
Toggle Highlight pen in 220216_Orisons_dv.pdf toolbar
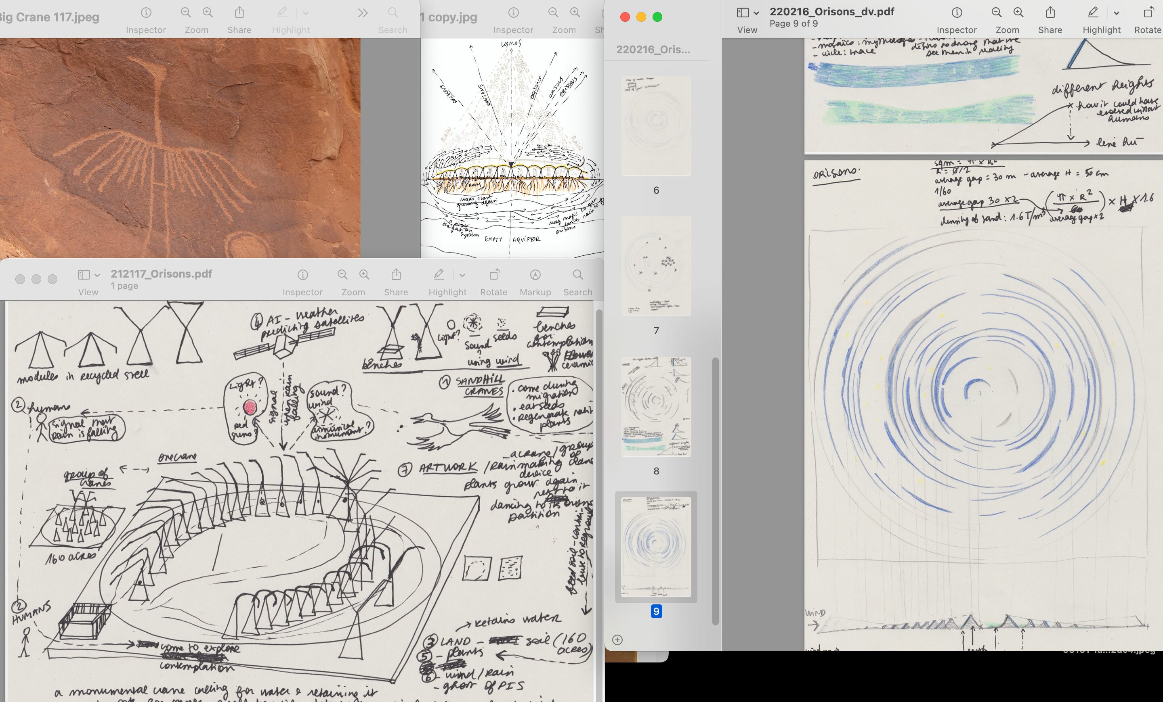pyautogui.click(x=1093, y=13)
